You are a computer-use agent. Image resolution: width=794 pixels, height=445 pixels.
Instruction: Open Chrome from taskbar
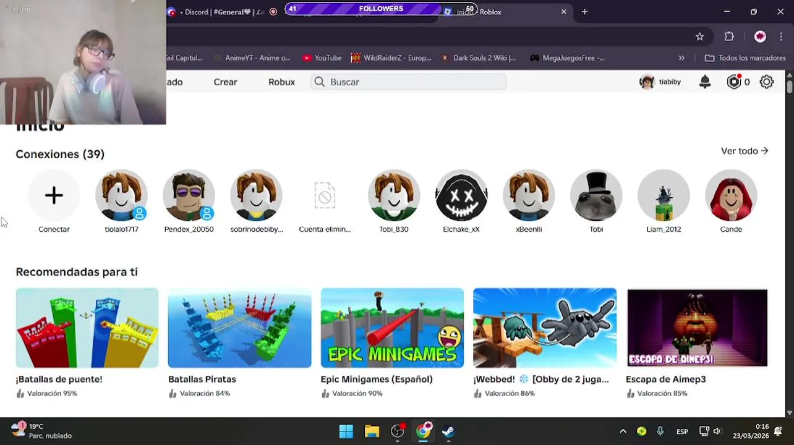click(423, 431)
